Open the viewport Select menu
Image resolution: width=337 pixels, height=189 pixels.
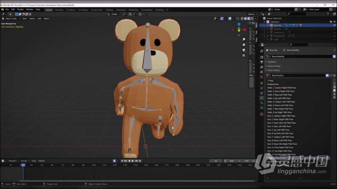[32, 19]
